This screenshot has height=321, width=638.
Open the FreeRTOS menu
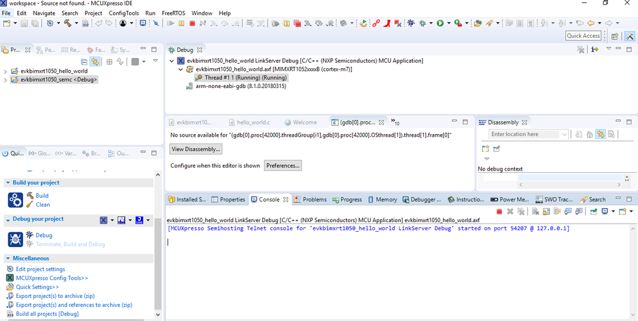pyautogui.click(x=173, y=13)
